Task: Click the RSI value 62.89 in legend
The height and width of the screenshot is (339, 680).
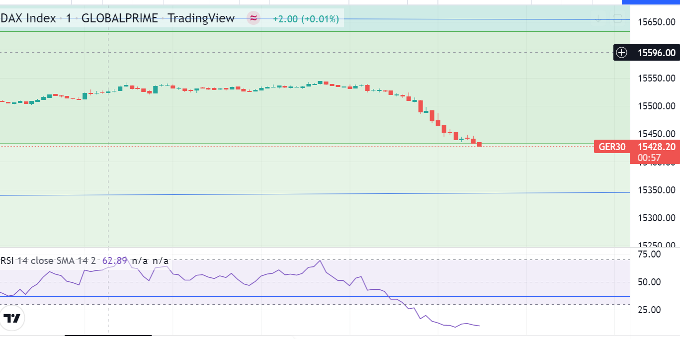Action: point(115,260)
